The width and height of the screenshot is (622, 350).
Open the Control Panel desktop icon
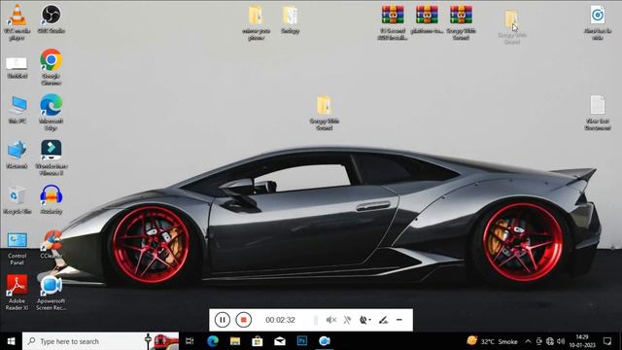click(x=17, y=249)
